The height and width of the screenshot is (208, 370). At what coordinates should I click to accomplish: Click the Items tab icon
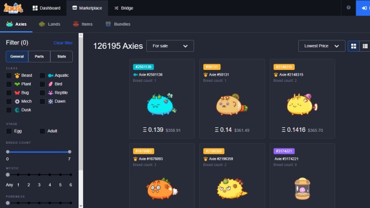point(76,24)
